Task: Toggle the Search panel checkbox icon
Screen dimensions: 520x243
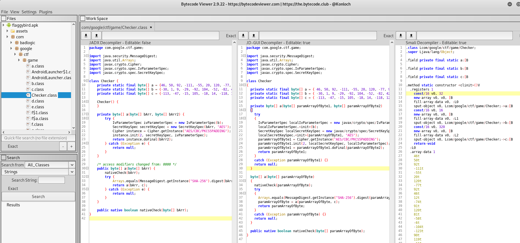Action: click(4, 158)
